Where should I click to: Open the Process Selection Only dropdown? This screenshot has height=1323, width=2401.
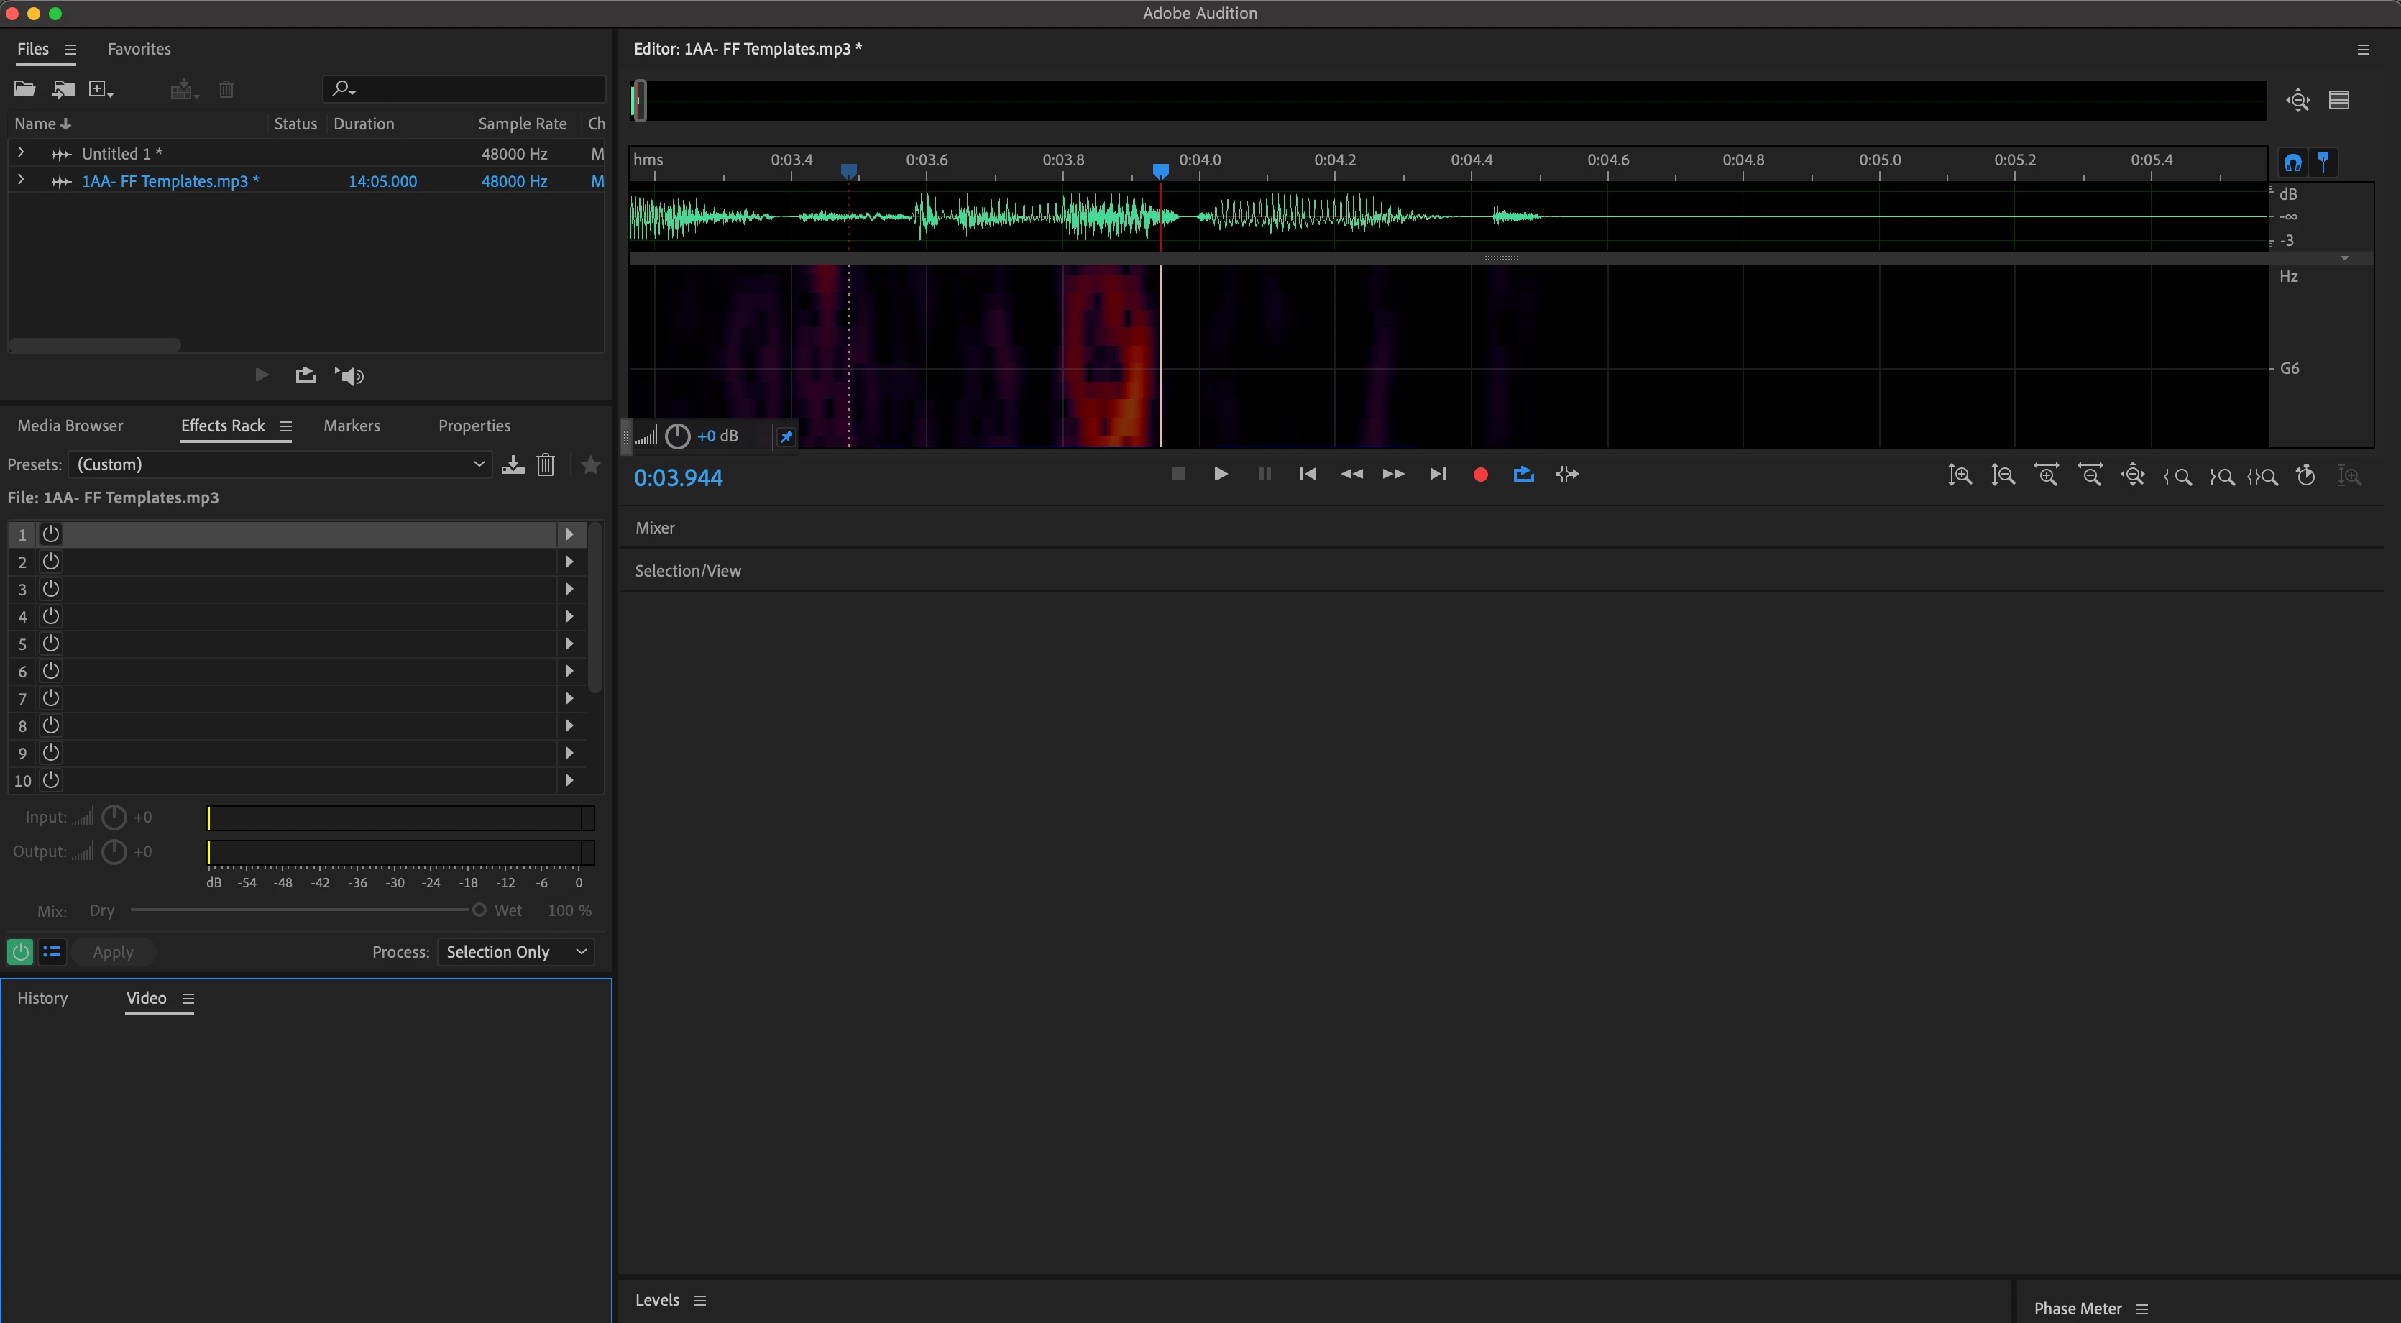click(x=515, y=952)
